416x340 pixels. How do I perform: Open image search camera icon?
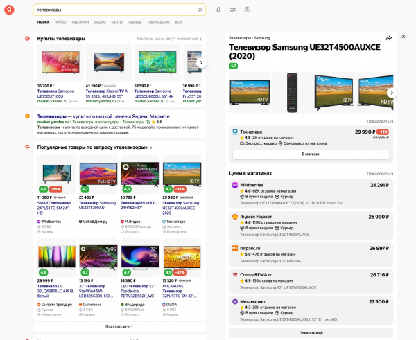tap(248, 10)
